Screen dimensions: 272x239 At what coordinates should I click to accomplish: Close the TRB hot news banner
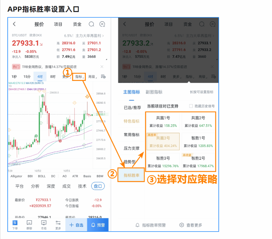click(102, 67)
